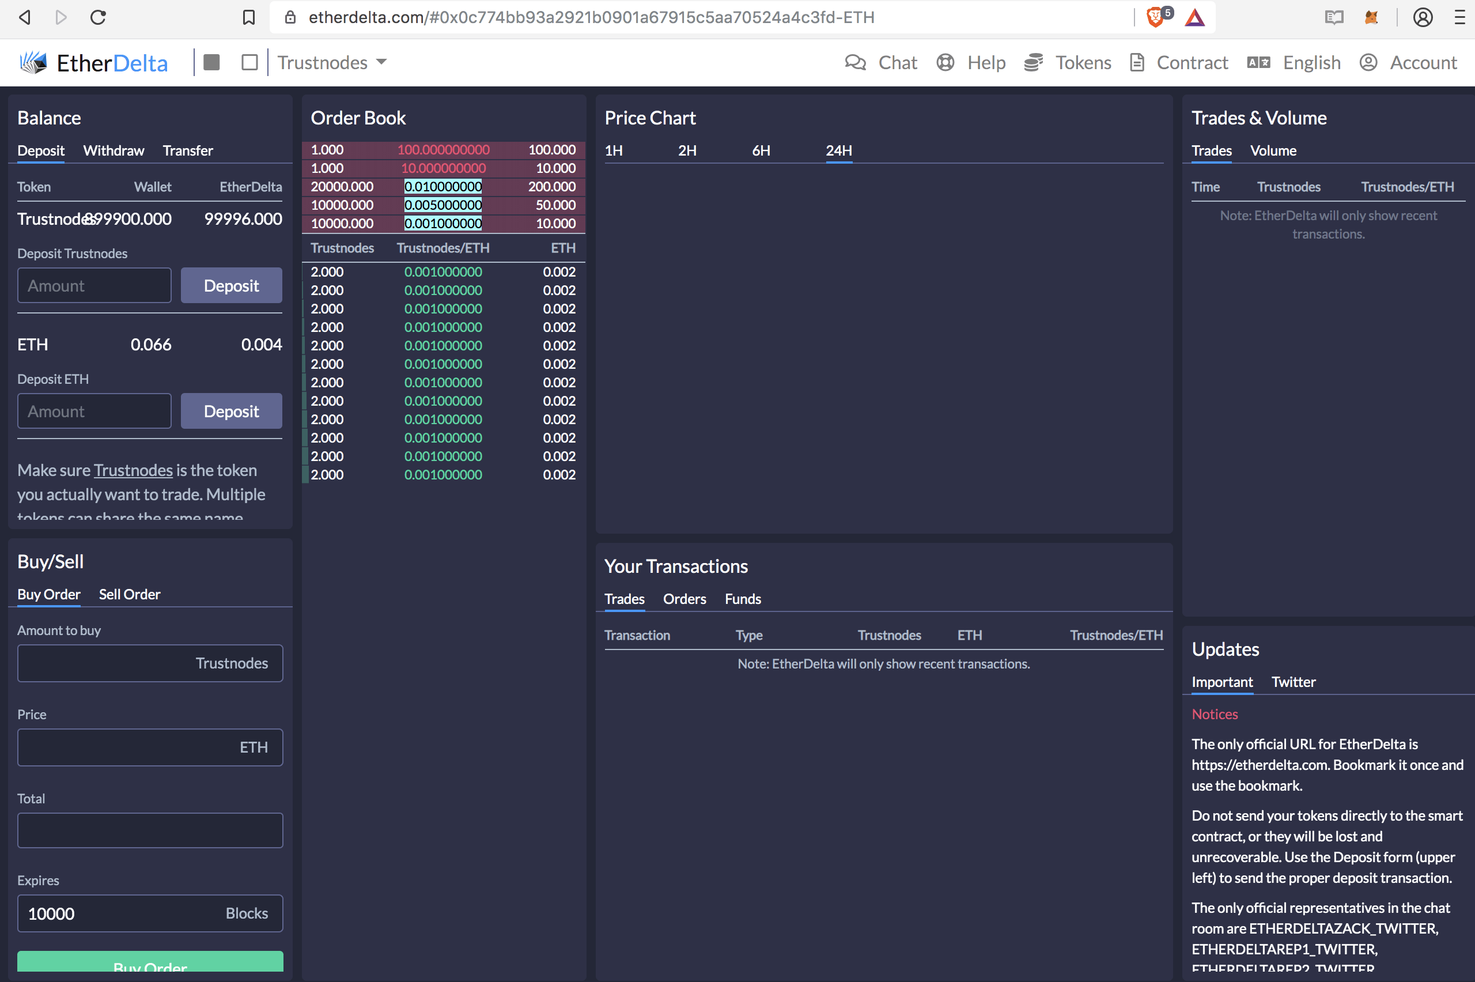Click the Trustnodes/ETH order book column header
The width and height of the screenshot is (1475, 982).
[x=443, y=248]
